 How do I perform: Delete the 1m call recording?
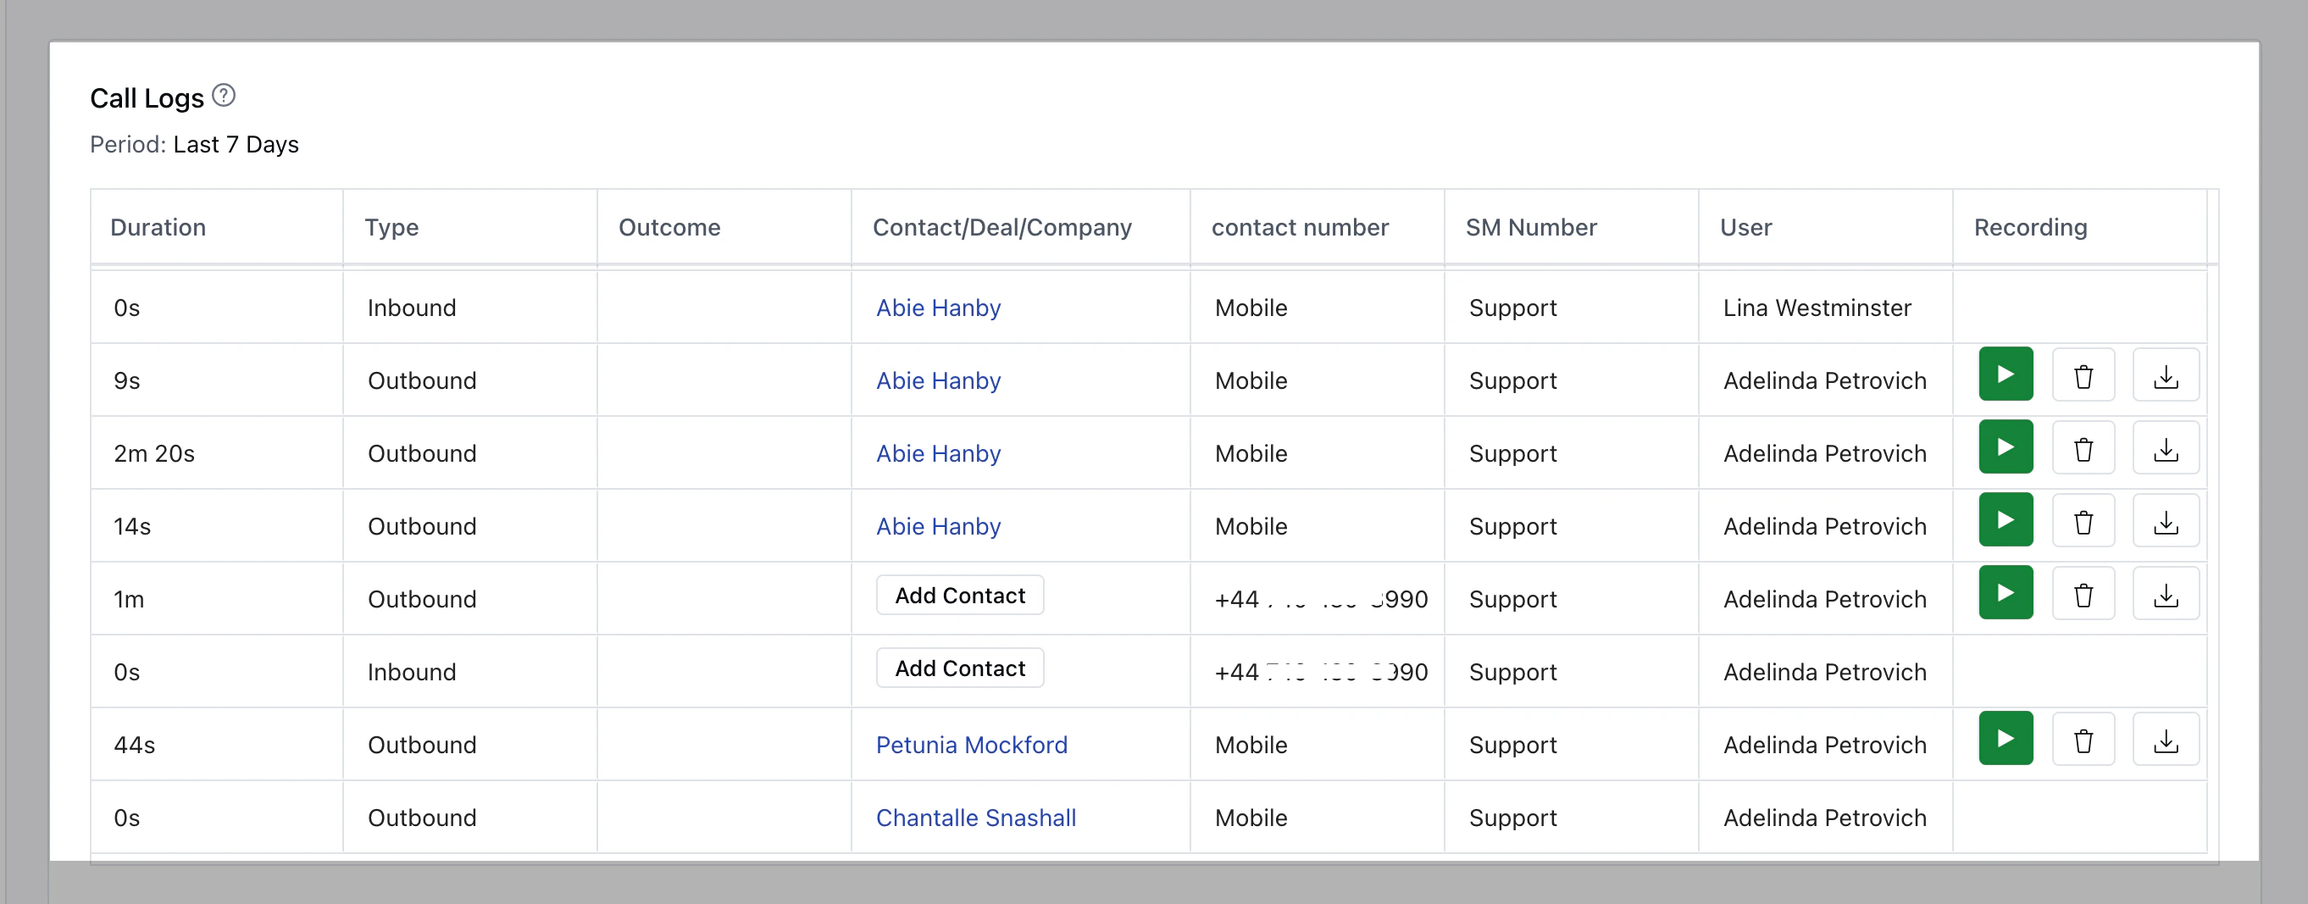2083,594
